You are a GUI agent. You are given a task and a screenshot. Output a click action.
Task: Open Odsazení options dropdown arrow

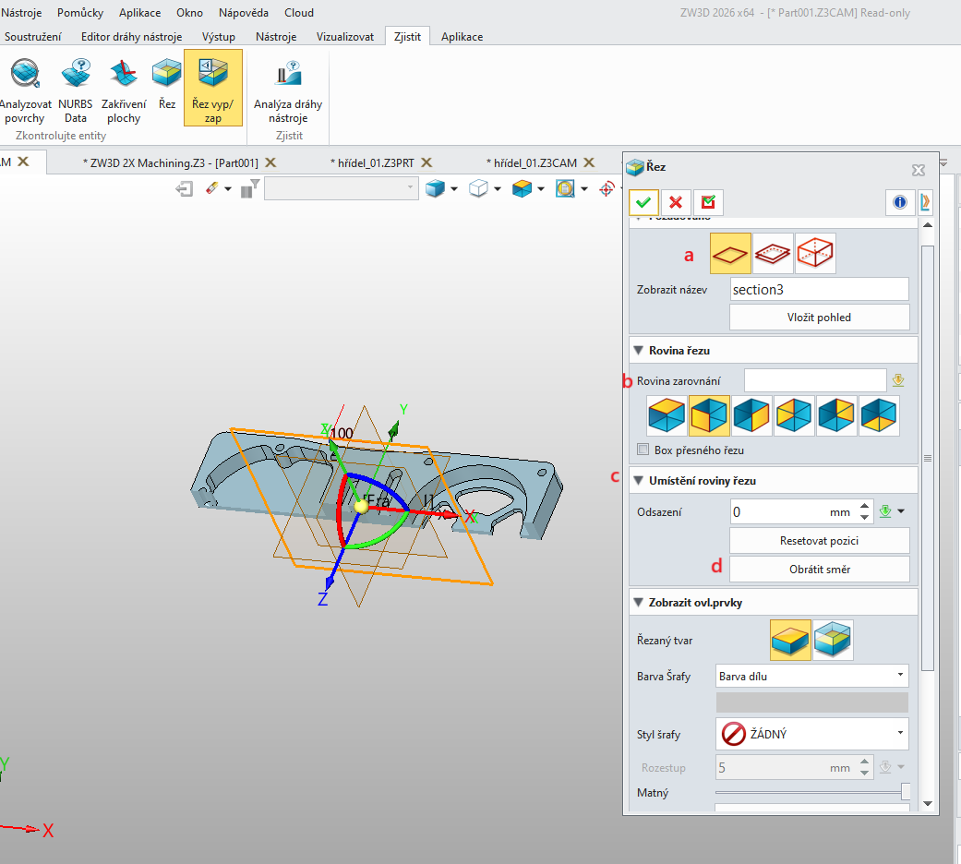(x=901, y=511)
